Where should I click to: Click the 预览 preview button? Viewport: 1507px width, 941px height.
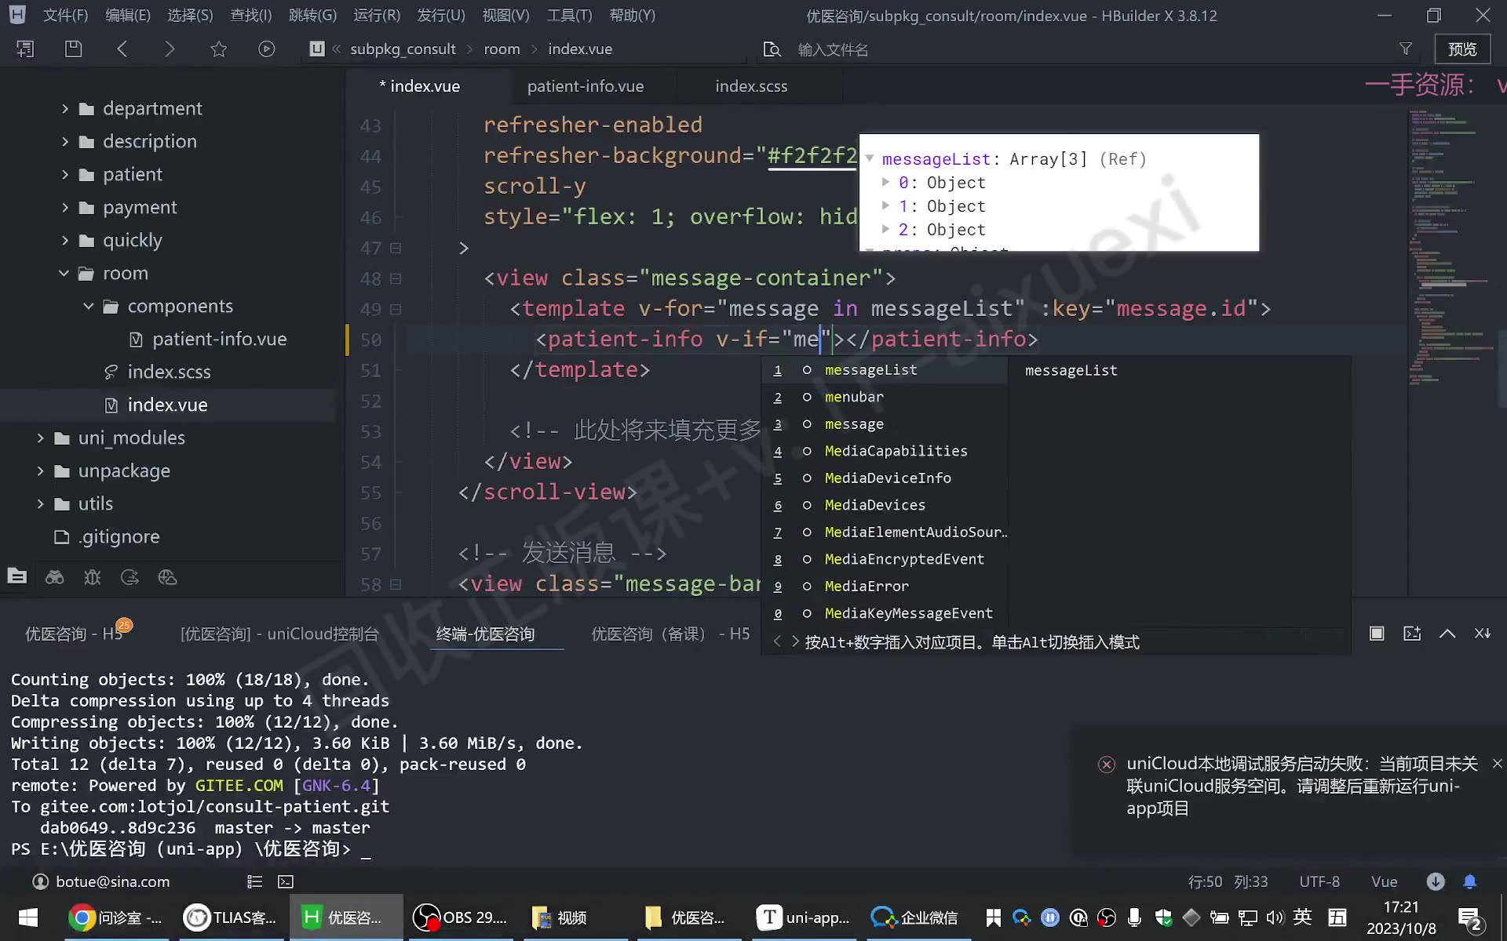click(1462, 49)
